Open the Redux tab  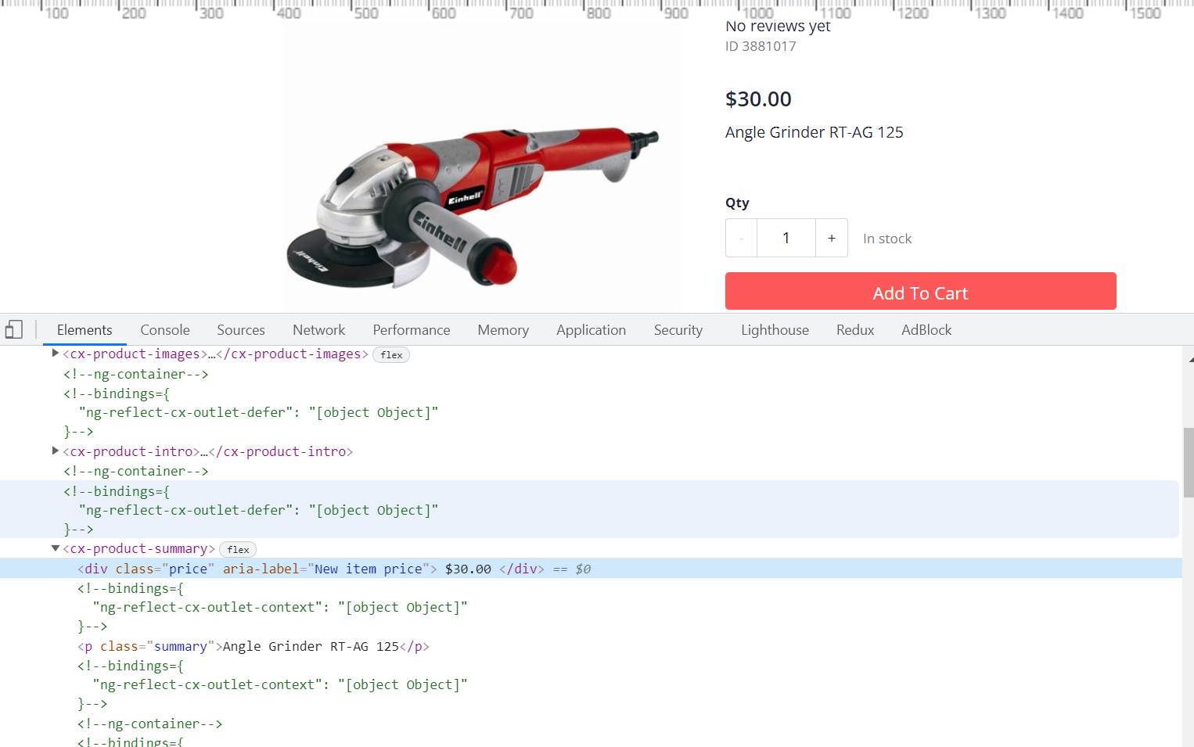pos(855,330)
